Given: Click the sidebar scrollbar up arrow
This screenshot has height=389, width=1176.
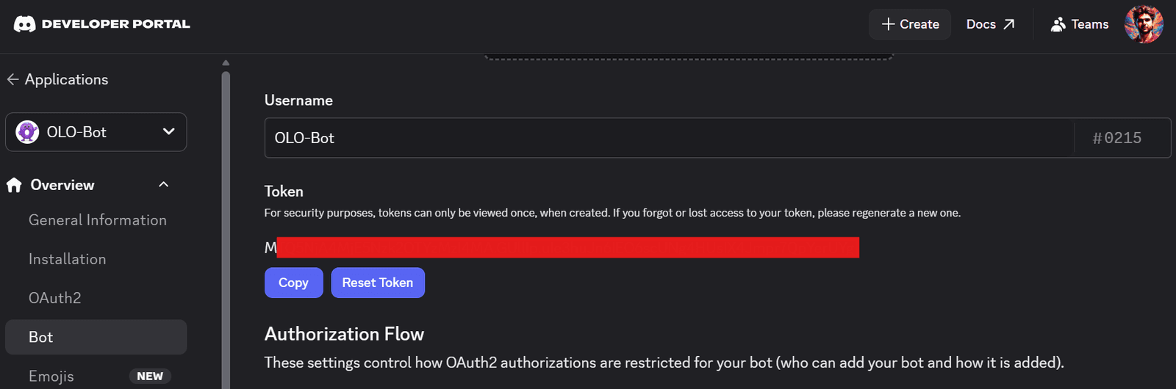Looking at the screenshot, I should point(226,63).
